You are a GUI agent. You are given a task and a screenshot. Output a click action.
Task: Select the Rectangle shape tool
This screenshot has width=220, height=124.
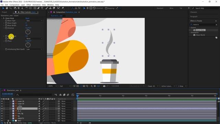pyautogui.click(x=35, y=8)
